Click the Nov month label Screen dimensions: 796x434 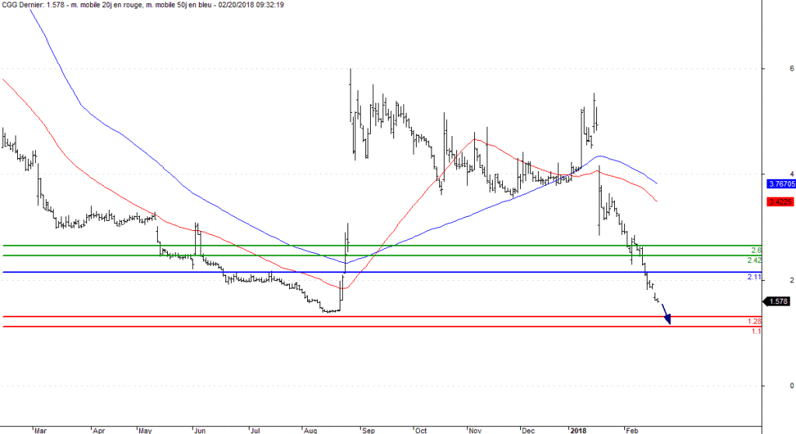[x=475, y=430]
